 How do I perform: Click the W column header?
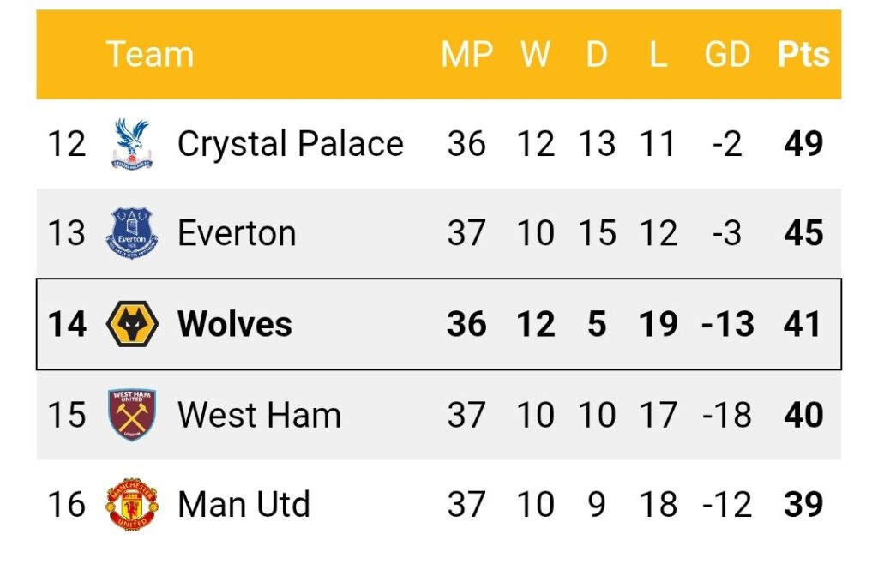pos(536,54)
